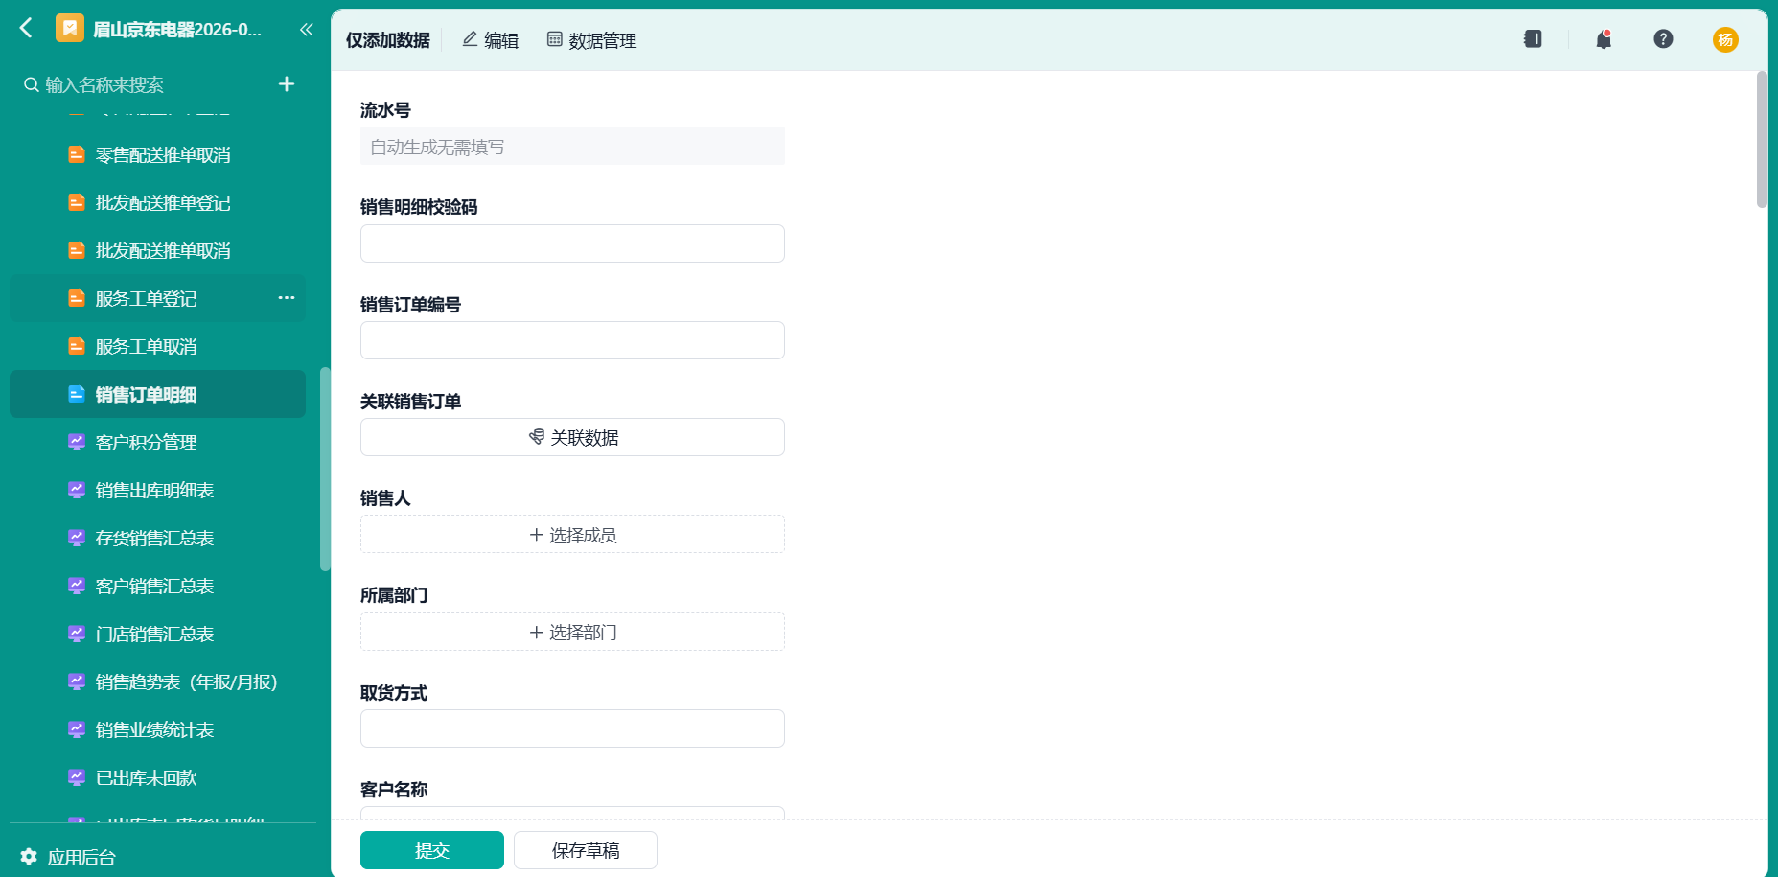Click the report icon beside 销售业绩统计表
This screenshot has height=877, width=1778.
pos(77,729)
